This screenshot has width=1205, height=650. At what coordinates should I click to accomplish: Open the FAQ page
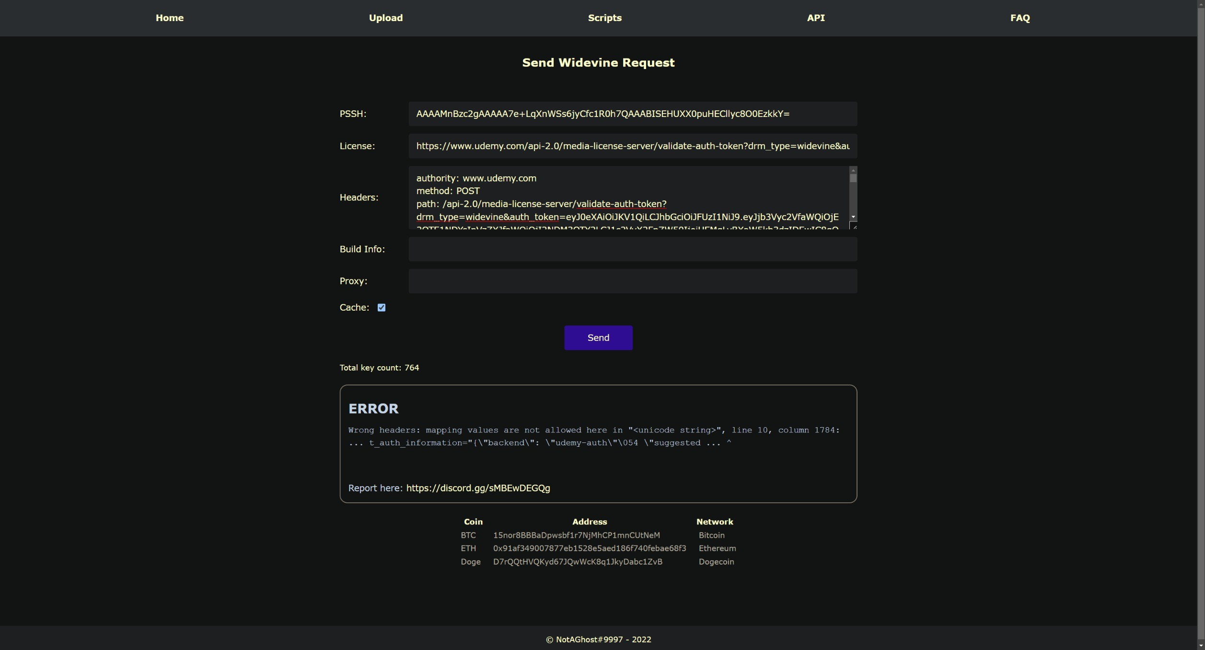[1020, 18]
